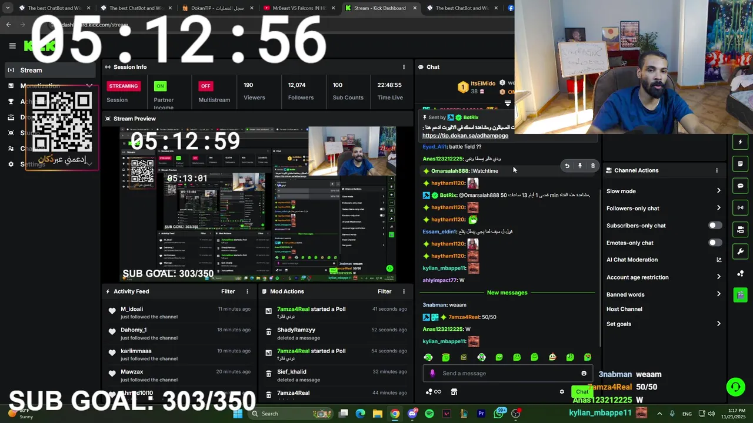753x423 pixels.
Task: Open Mod Actions Filter dropdown
Action: coord(384,291)
